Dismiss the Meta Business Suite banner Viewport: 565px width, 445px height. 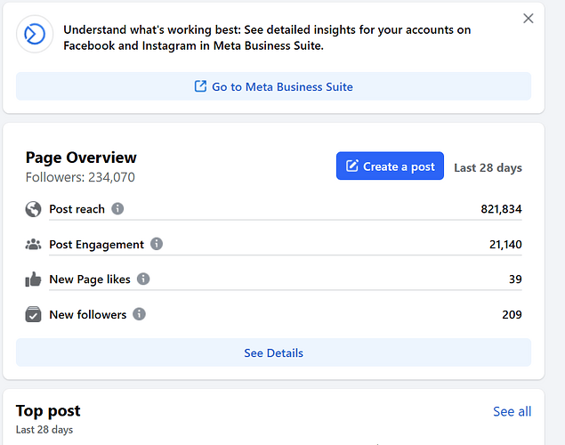pos(528,19)
